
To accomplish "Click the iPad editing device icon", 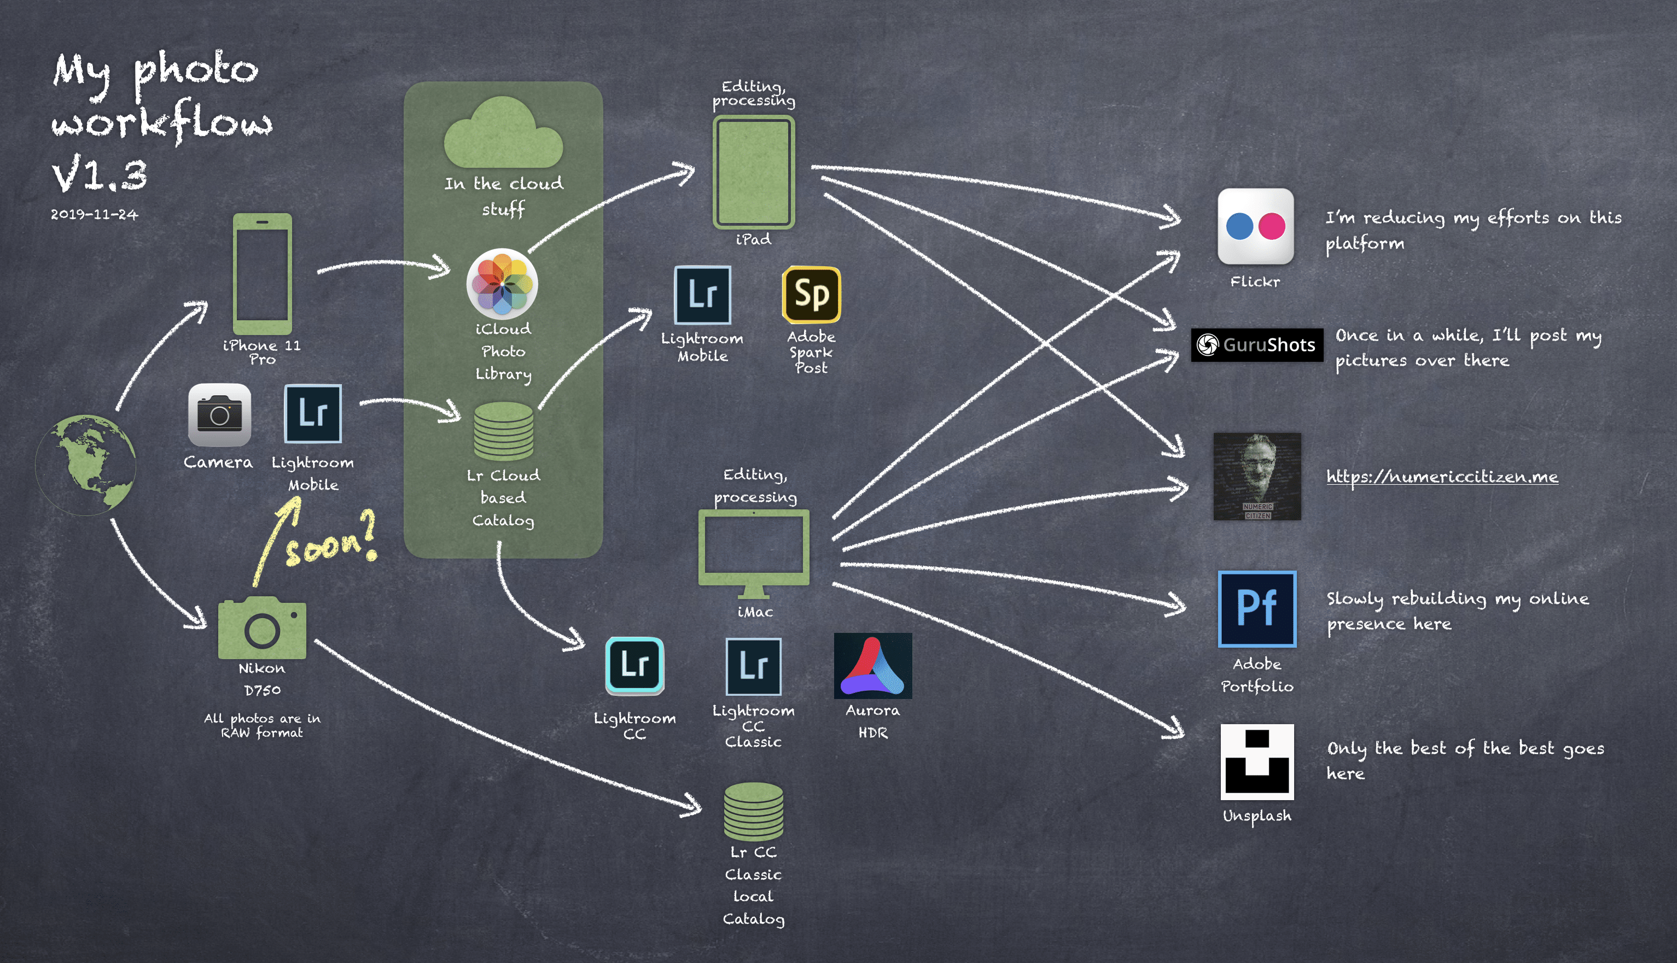I will pyautogui.click(x=754, y=171).
